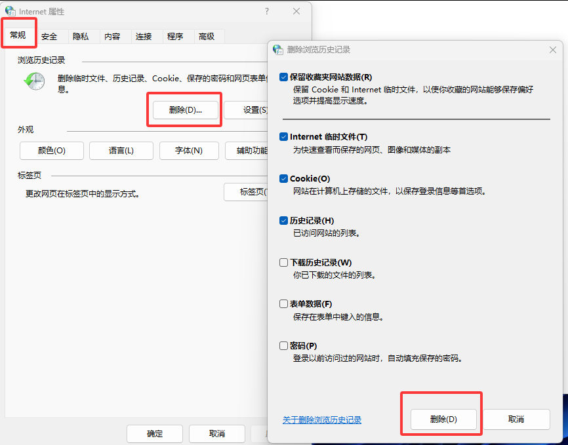
Task: Open the 隐私 tab
Action: tap(81, 37)
